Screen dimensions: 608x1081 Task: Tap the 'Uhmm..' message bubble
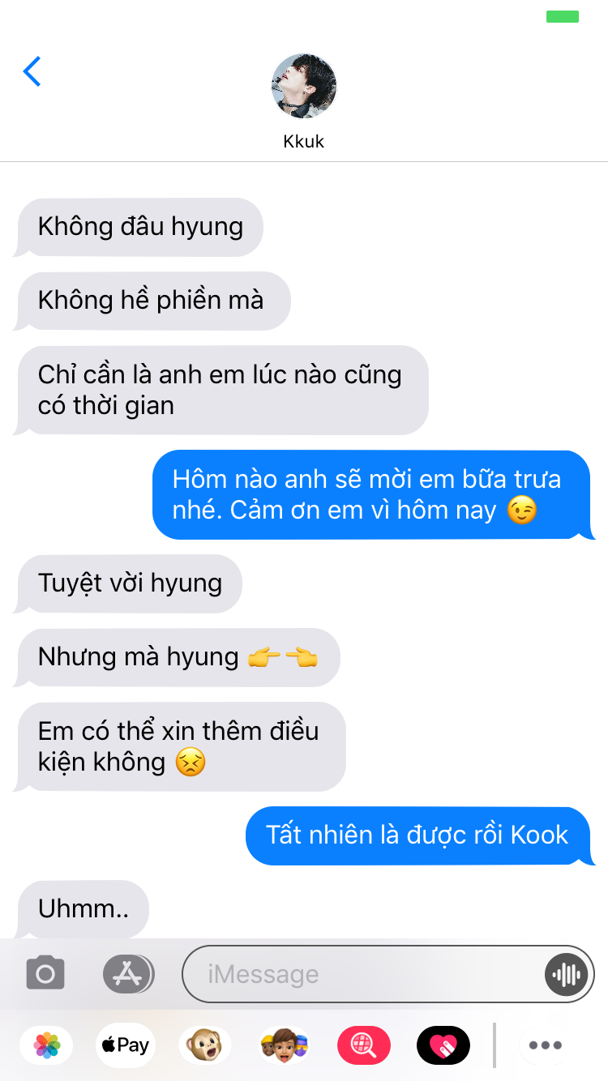point(83,909)
